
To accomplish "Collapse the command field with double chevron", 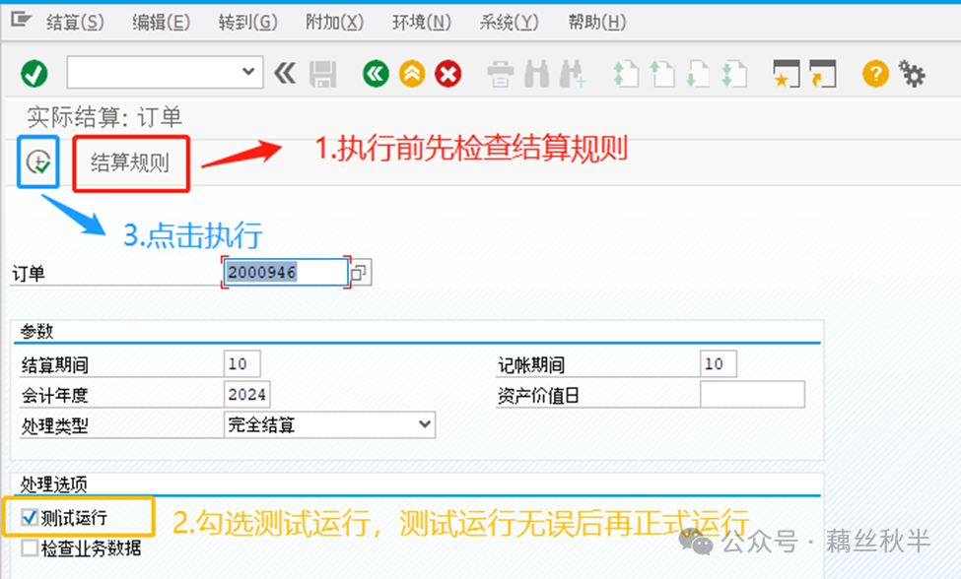I will pyautogui.click(x=285, y=74).
